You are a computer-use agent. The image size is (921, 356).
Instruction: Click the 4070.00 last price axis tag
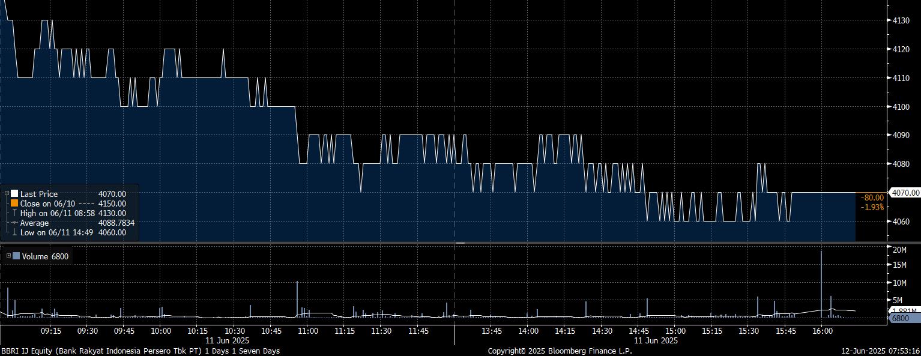tap(905, 193)
